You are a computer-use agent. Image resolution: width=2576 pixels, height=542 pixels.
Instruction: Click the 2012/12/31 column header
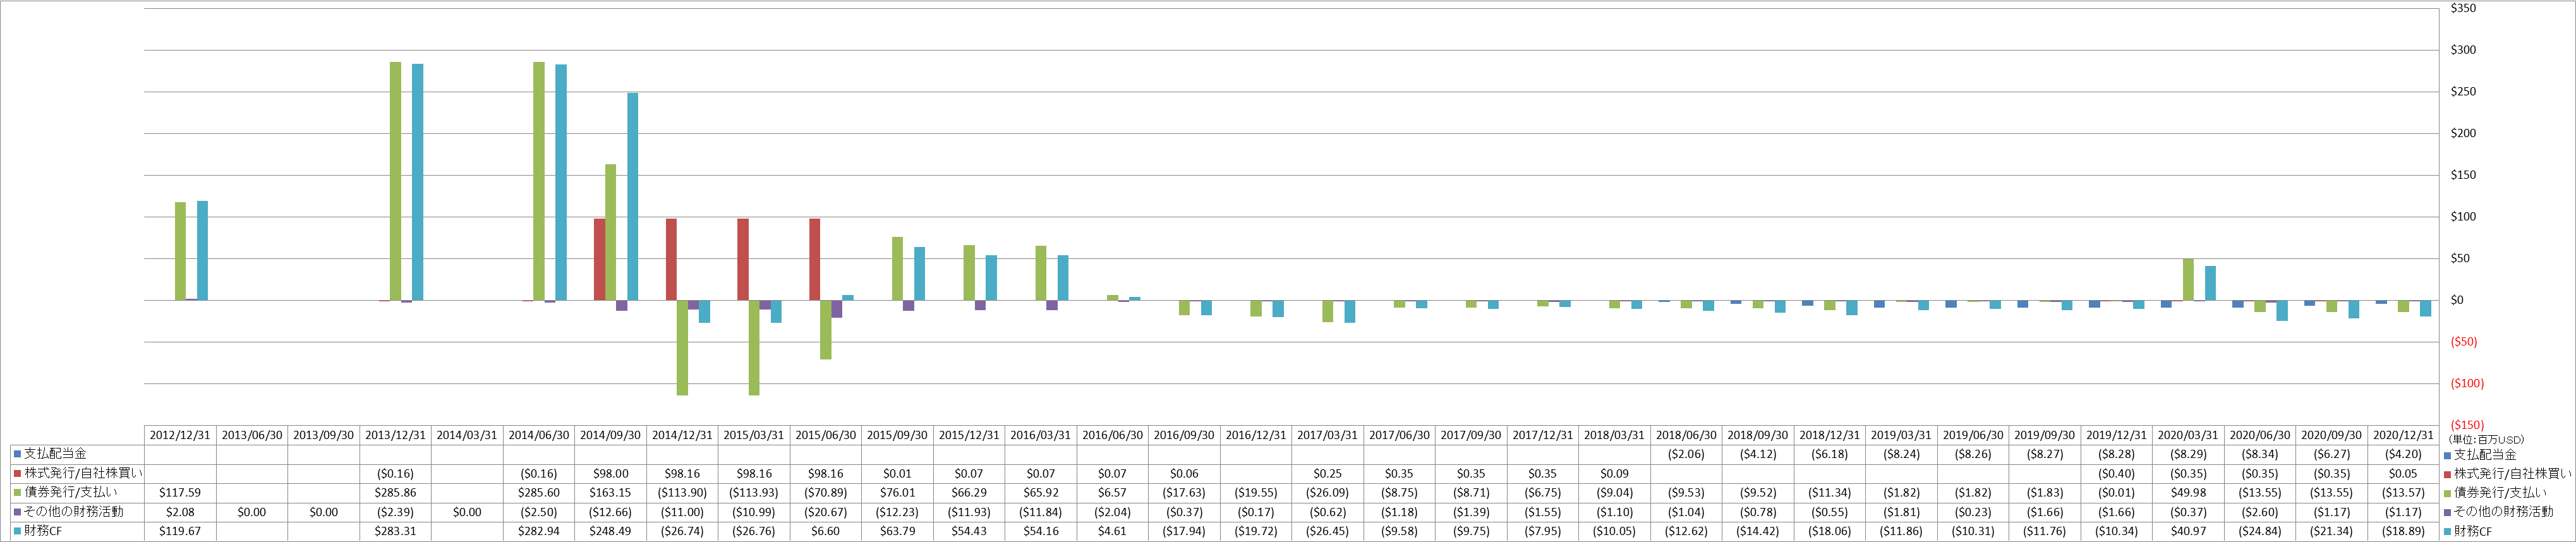(x=180, y=435)
